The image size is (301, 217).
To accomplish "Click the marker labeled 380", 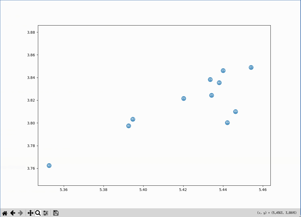I will pos(219,83).
